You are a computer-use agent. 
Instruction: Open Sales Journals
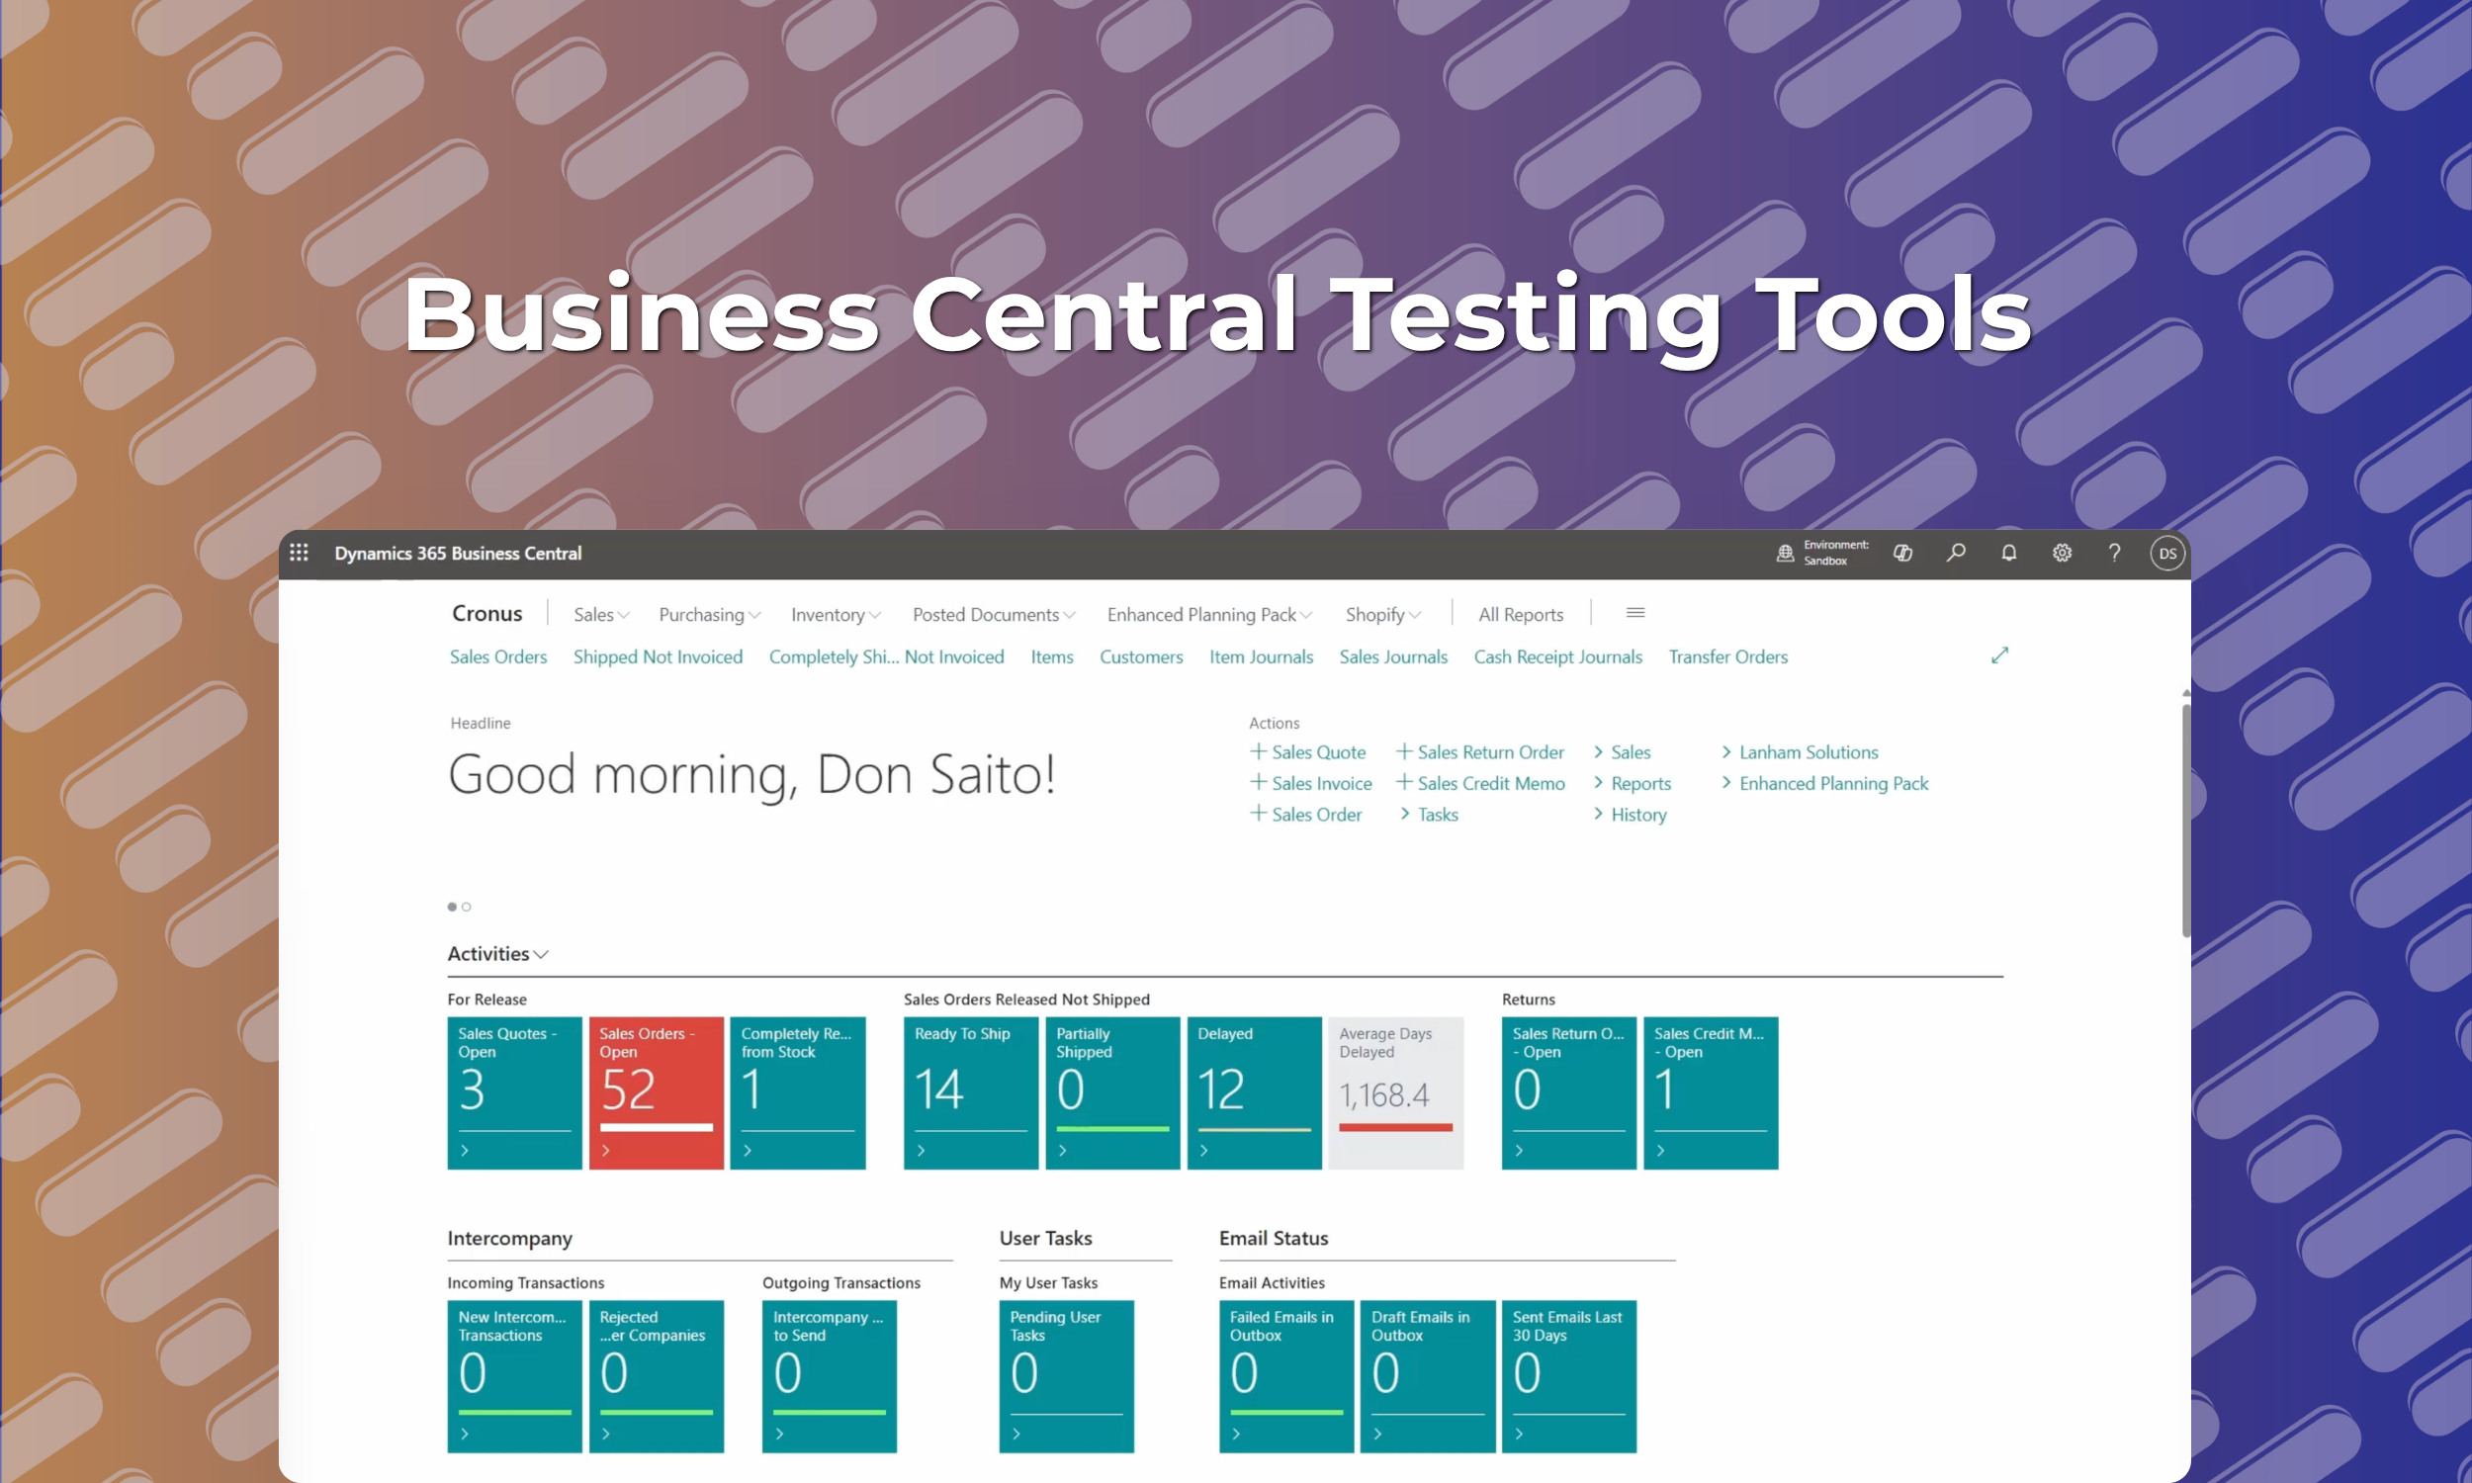coord(1393,656)
